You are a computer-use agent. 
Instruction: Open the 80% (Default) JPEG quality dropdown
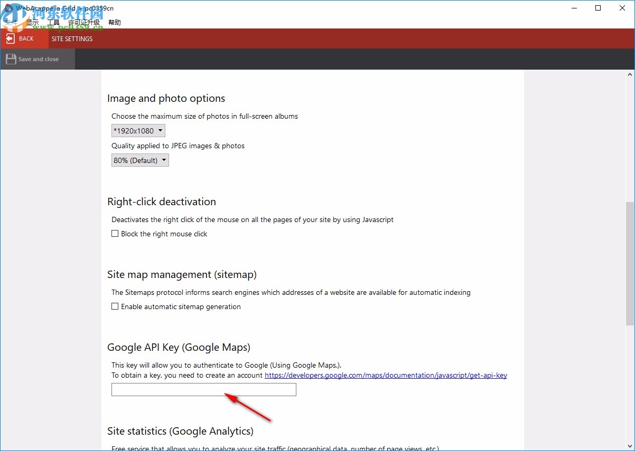pos(140,160)
